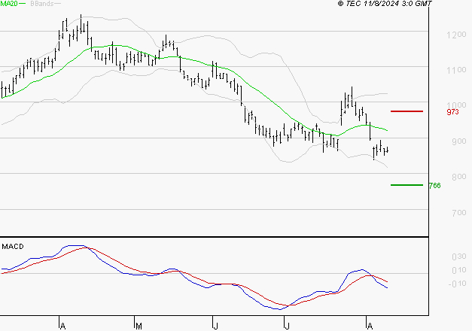Click the TEC copyright date text

385,4
